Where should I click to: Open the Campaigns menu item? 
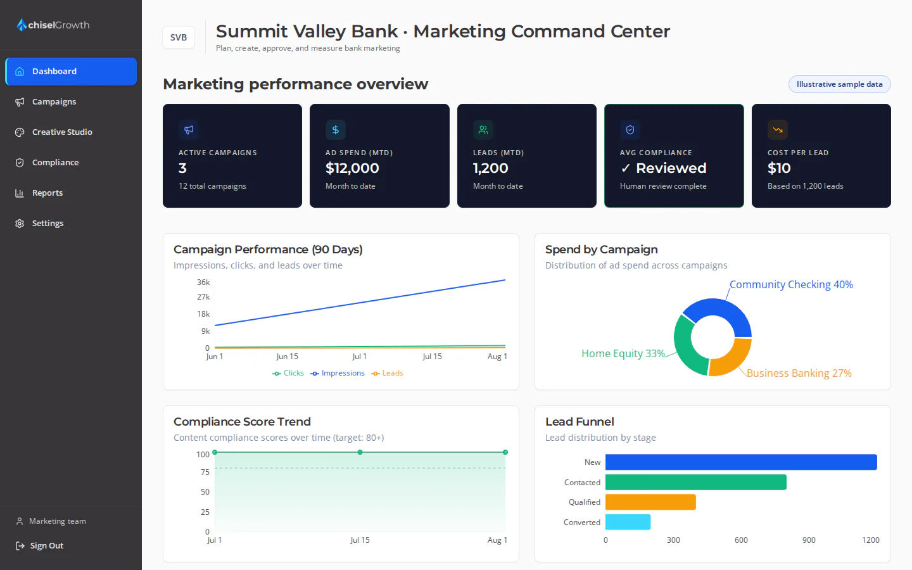[71, 102]
